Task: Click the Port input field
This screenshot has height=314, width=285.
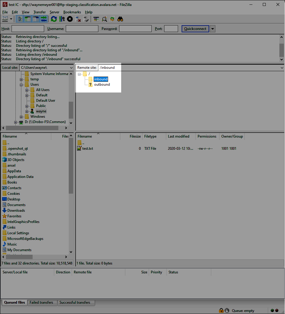Action: [x=171, y=29]
